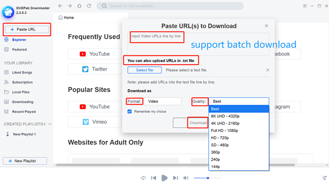Choose 8K UHD - 4320p quality
The image size is (329, 185).
click(239, 116)
